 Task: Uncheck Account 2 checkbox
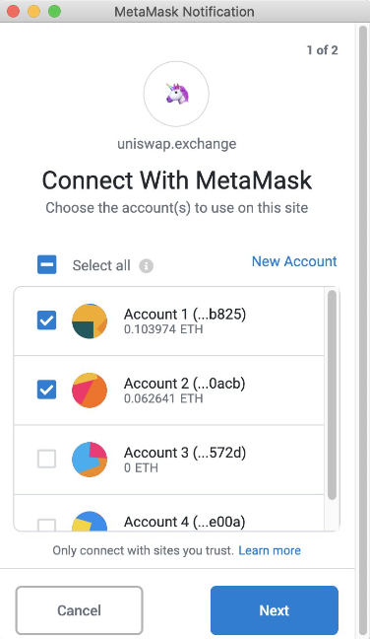(47, 390)
